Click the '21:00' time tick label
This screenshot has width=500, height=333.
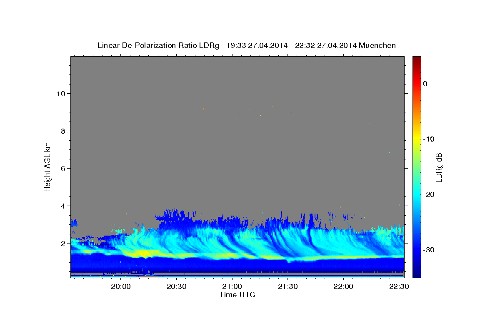(x=232, y=287)
